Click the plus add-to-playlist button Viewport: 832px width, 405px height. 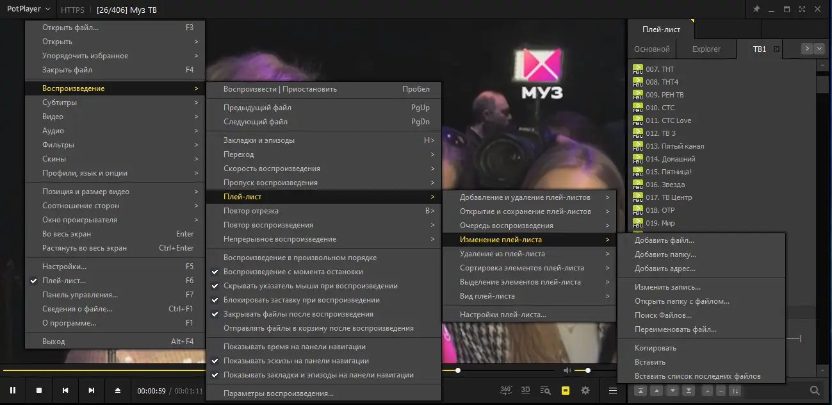707,390
